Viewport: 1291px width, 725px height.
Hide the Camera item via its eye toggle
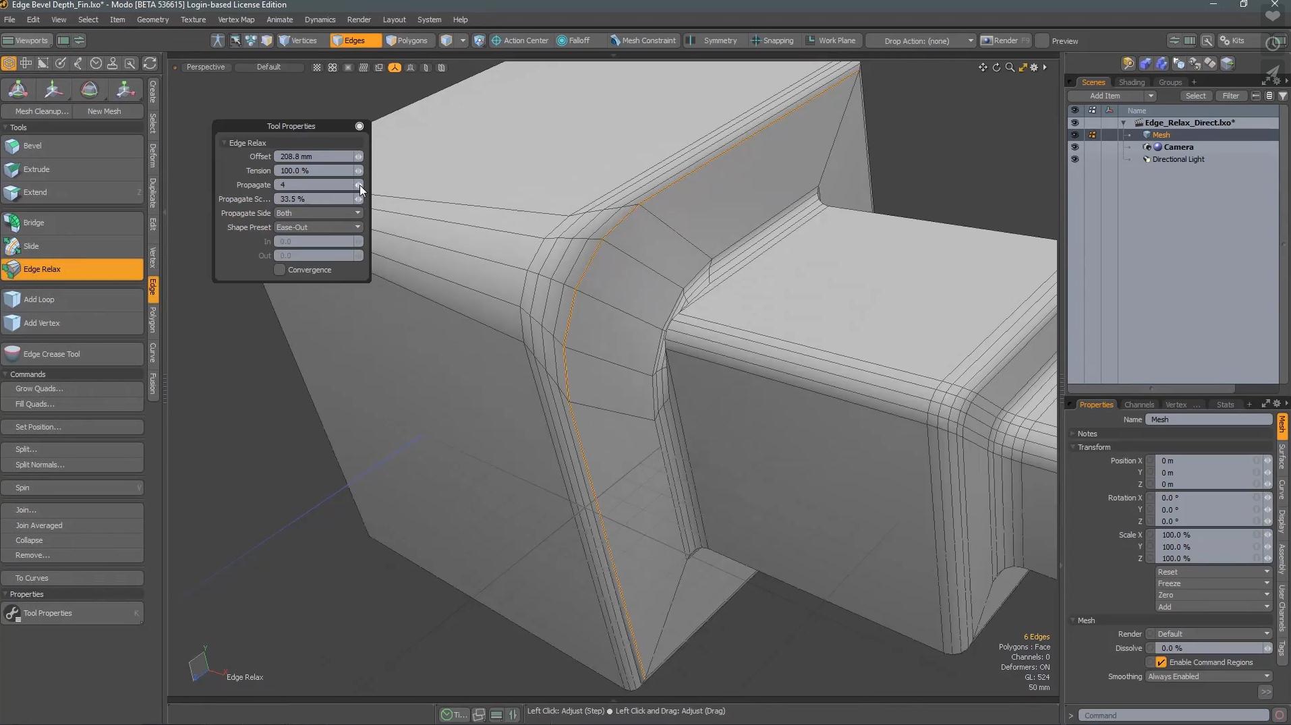pyautogui.click(x=1075, y=147)
